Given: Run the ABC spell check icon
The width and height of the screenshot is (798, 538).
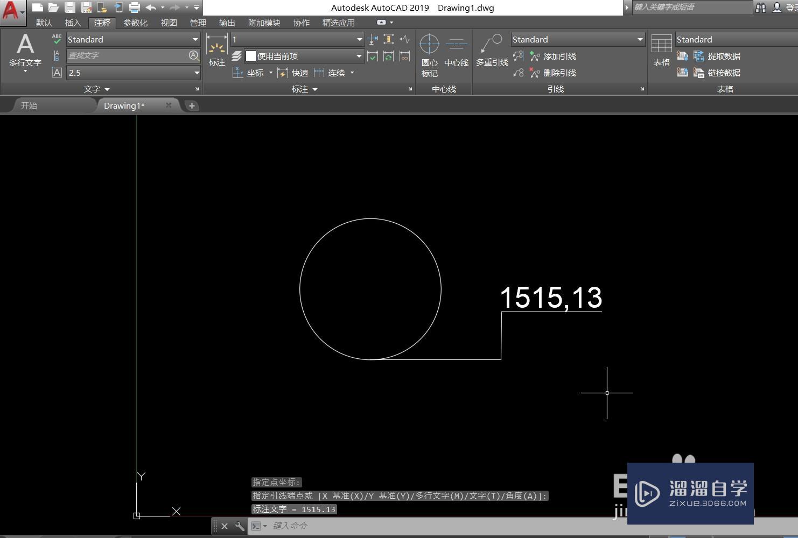Looking at the screenshot, I should click(57, 39).
